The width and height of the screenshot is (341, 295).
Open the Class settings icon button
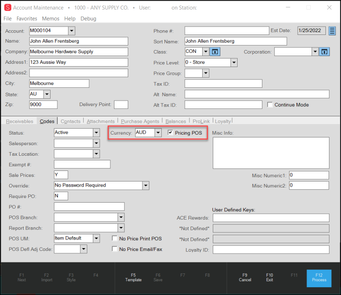click(215, 52)
